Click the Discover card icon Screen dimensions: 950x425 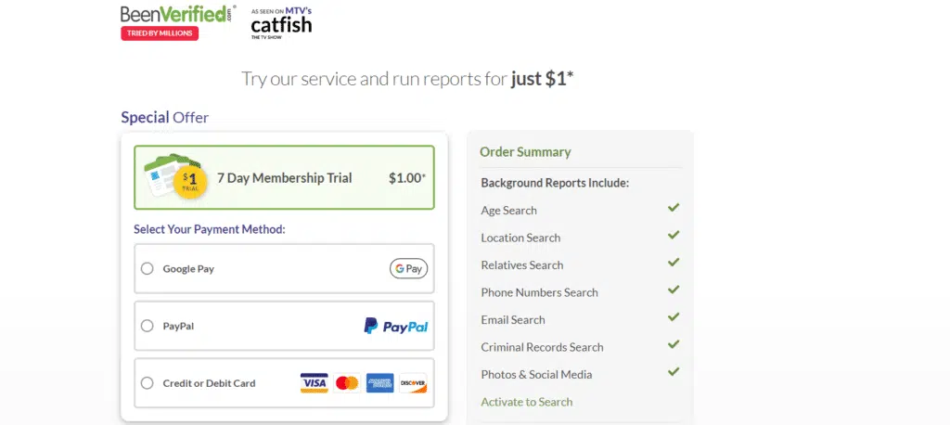click(412, 383)
